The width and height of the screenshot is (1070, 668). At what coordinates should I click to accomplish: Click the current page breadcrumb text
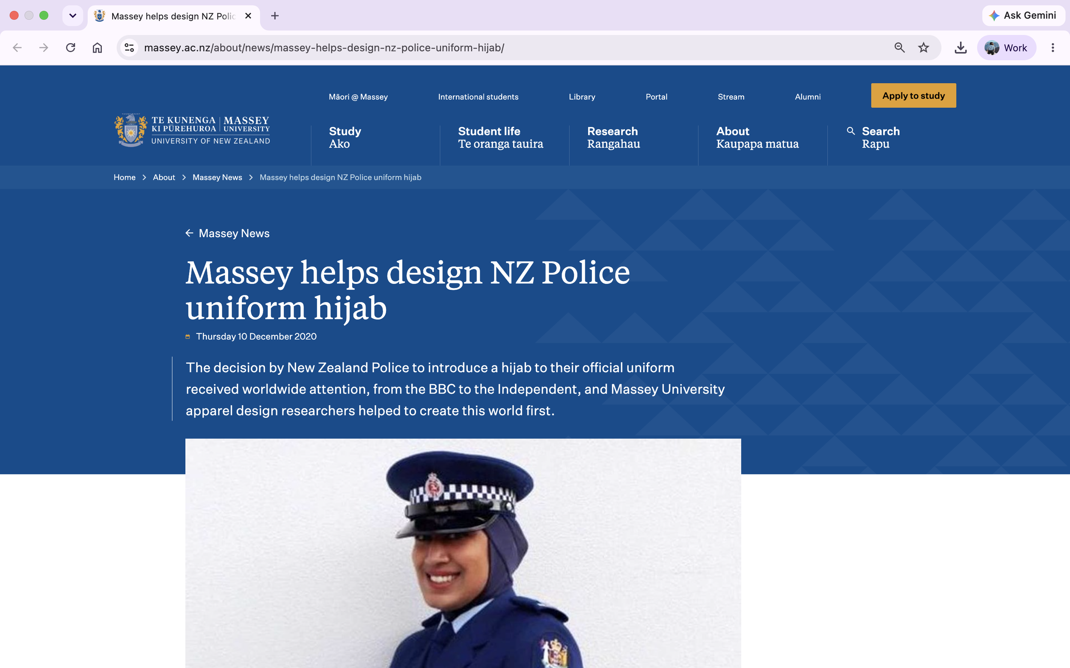[x=340, y=177]
